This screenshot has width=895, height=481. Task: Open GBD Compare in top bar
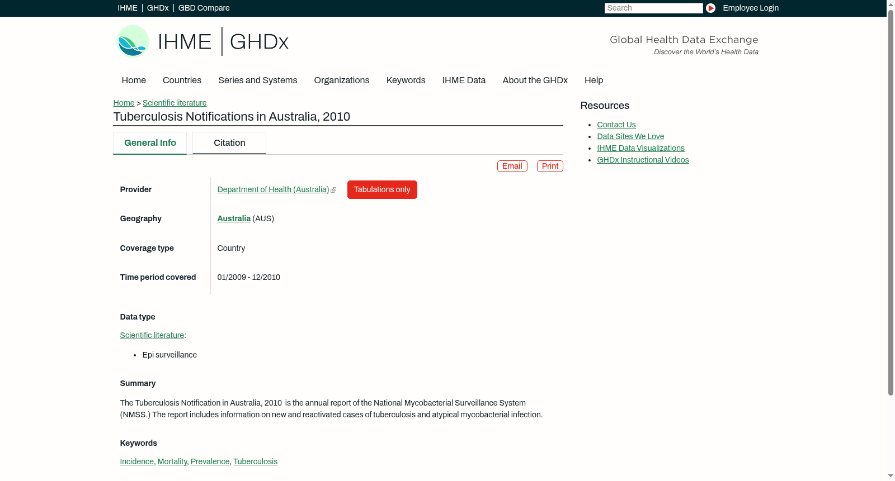pos(204,8)
